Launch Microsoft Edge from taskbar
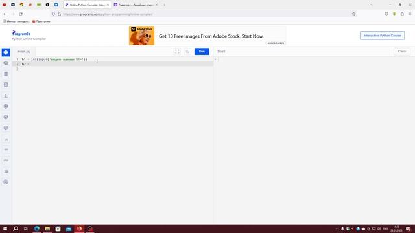Image resolution: width=415 pixels, height=233 pixels. tap(37, 228)
